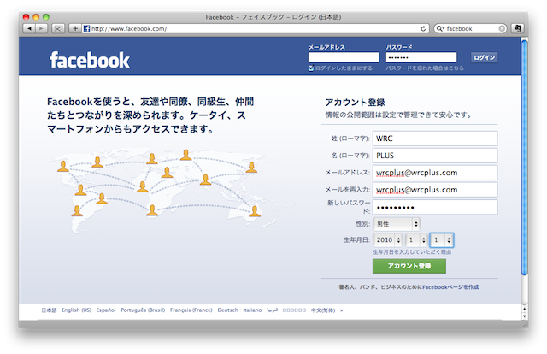The width and height of the screenshot is (547, 354).
Task: Click the green アカウント登録 button
Action: [x=409, y=266]
